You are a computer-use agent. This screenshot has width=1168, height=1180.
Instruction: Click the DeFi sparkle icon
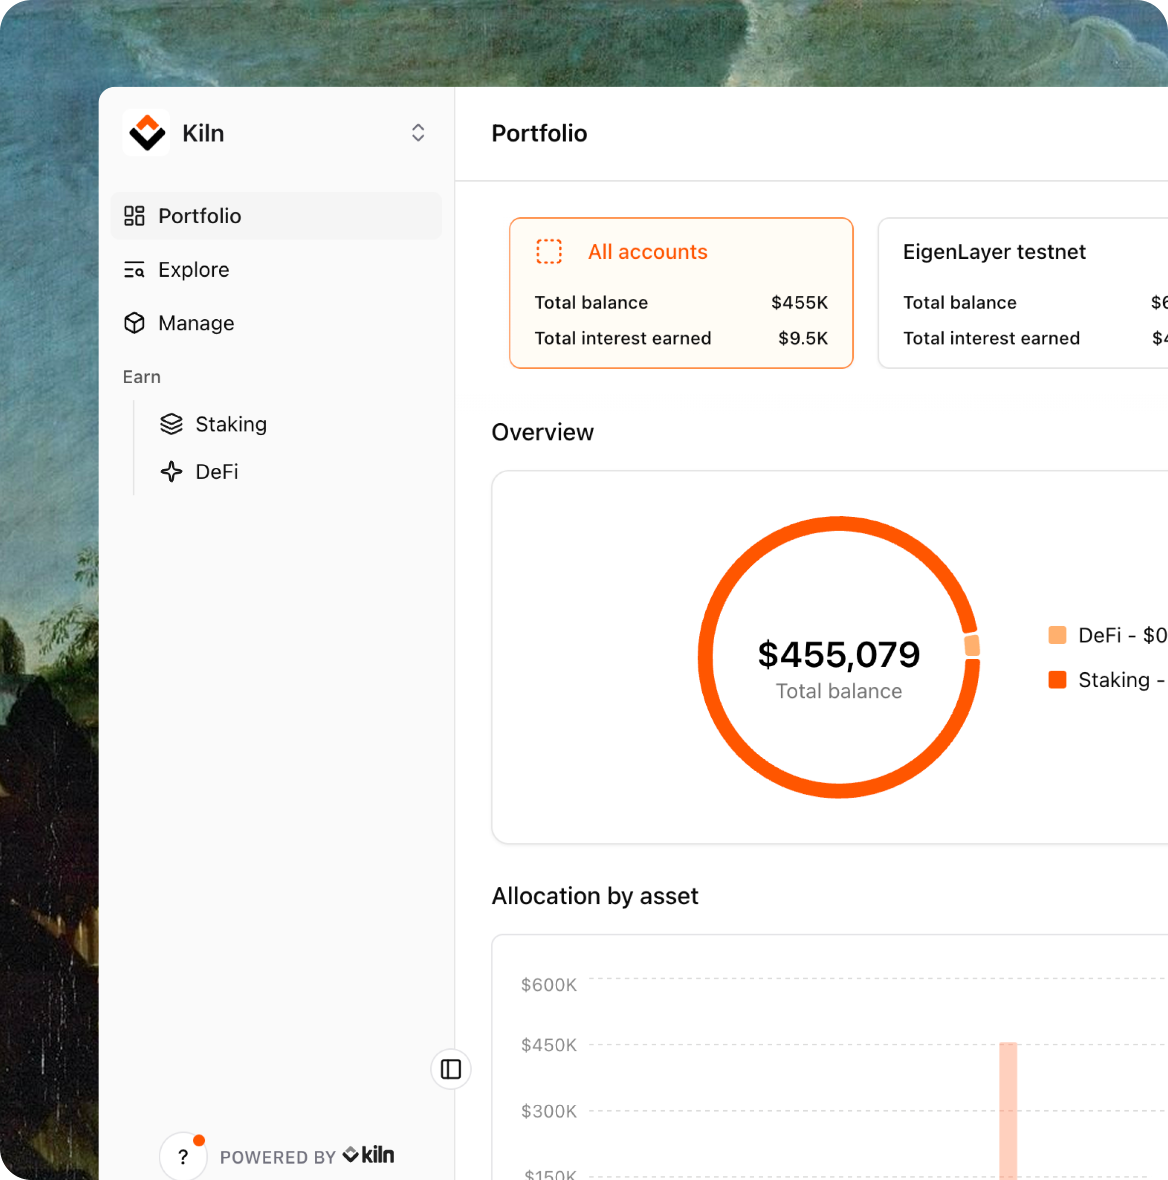(172, 472)
